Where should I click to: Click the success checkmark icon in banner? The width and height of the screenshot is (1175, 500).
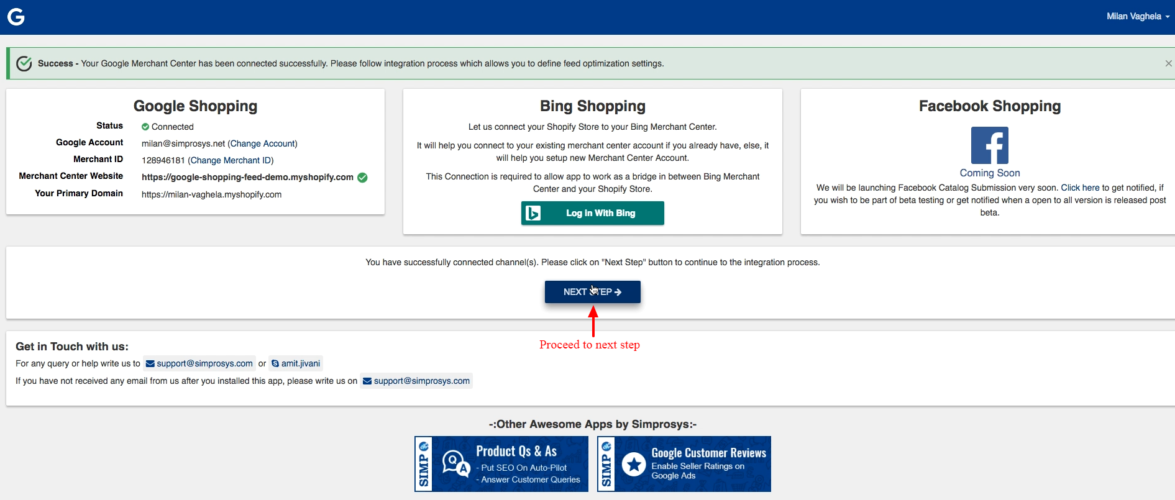coord(24,63)
